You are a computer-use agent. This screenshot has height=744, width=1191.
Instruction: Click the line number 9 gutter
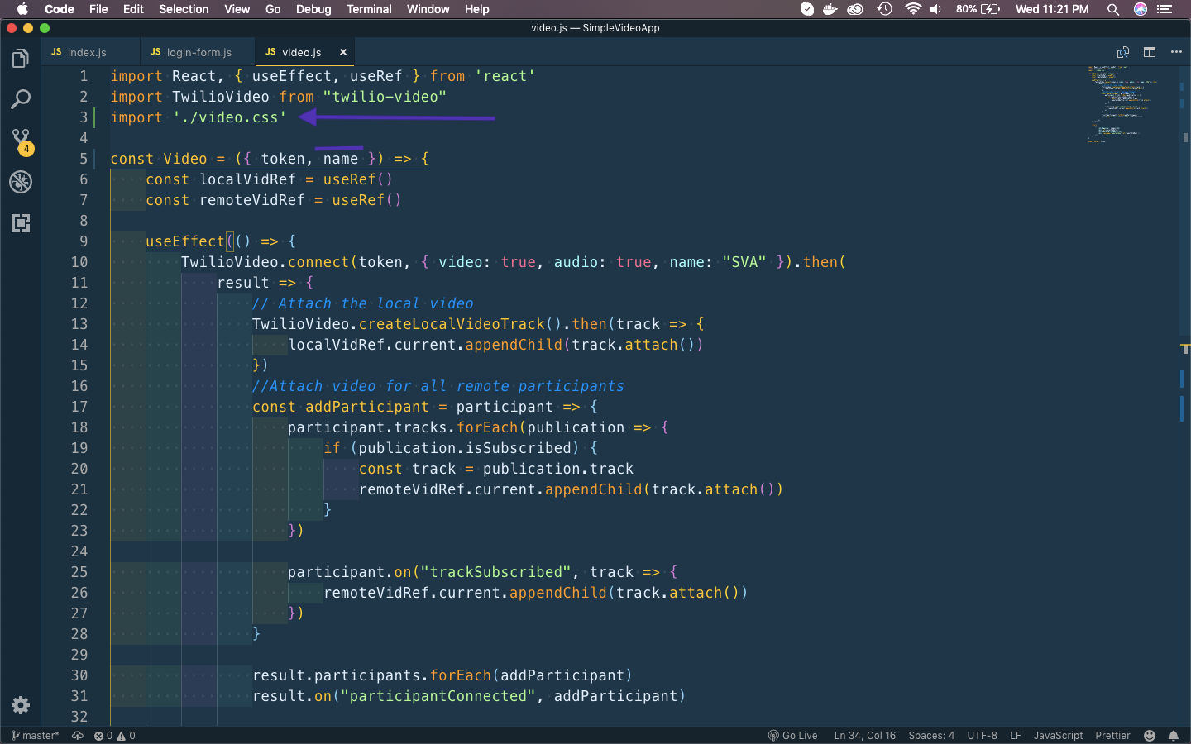point(84,241)
